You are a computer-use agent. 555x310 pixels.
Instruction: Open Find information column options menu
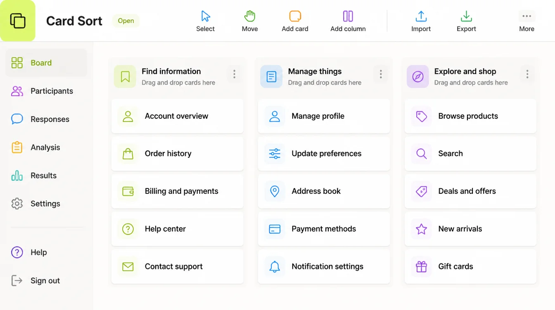point(234,74)
